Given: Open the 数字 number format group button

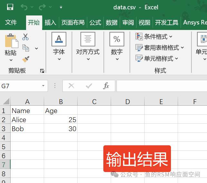Looking at the screenshot, I should tap(117, 39).
